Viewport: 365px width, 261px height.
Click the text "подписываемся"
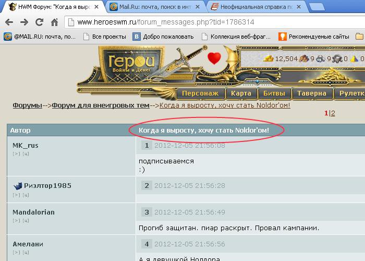(166, 161)
